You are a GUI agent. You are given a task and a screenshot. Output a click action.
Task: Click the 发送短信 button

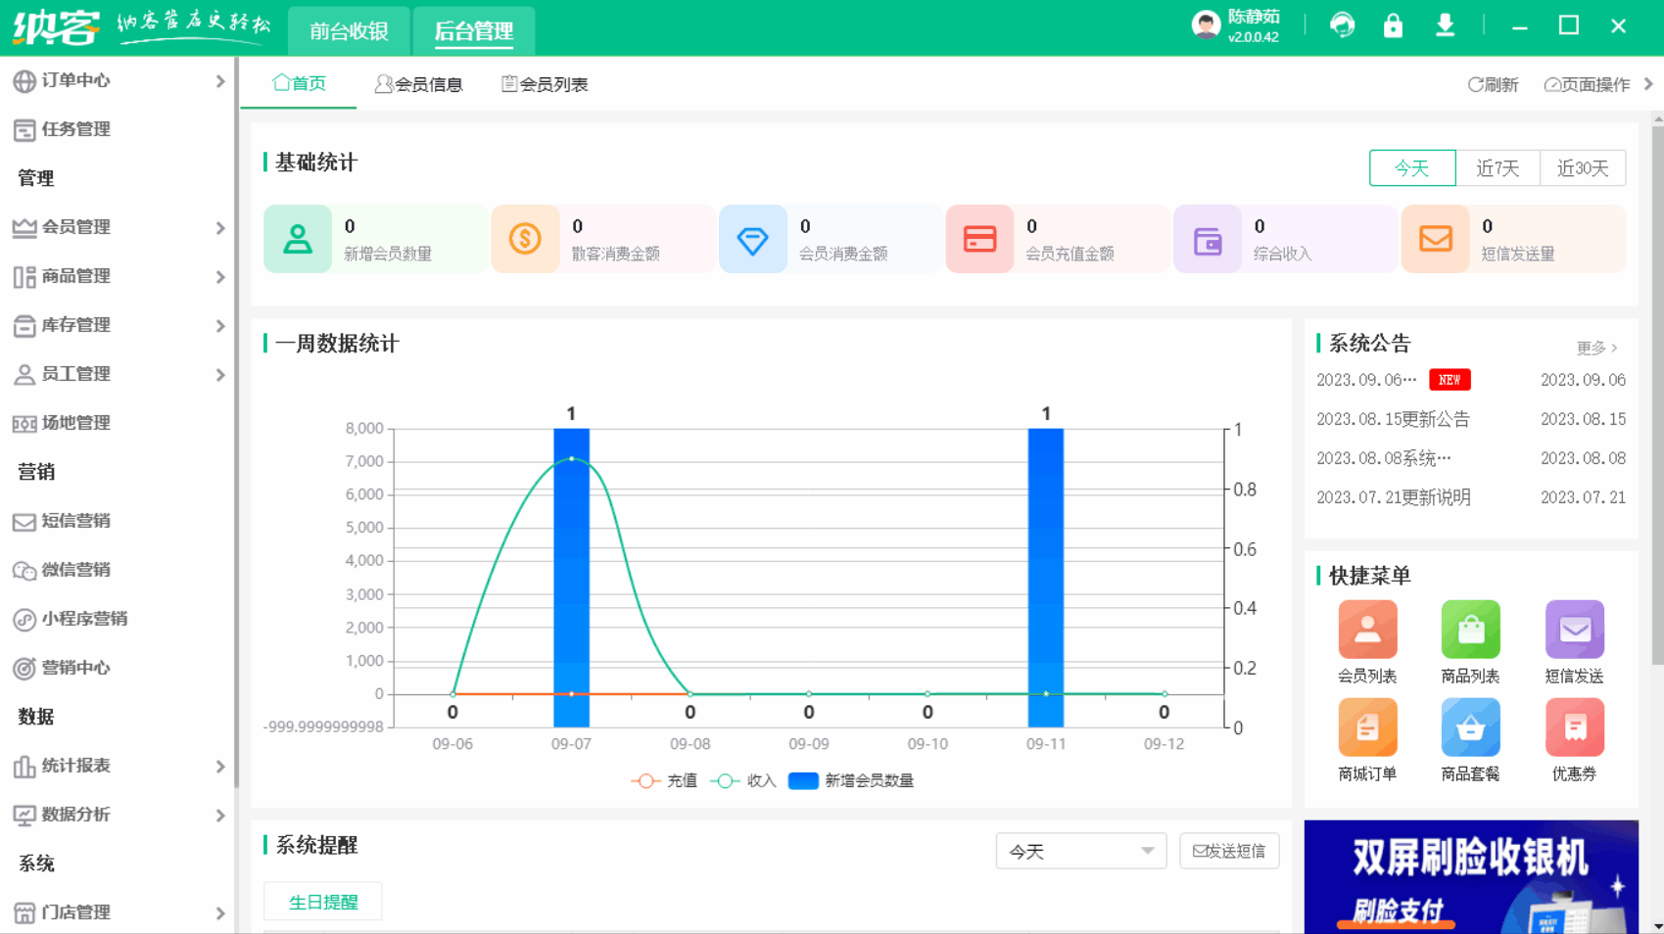[x=1229, y=851]
